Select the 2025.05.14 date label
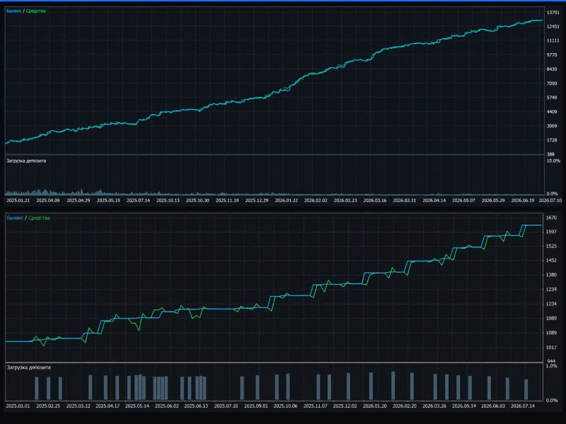 tap(137, 406)
